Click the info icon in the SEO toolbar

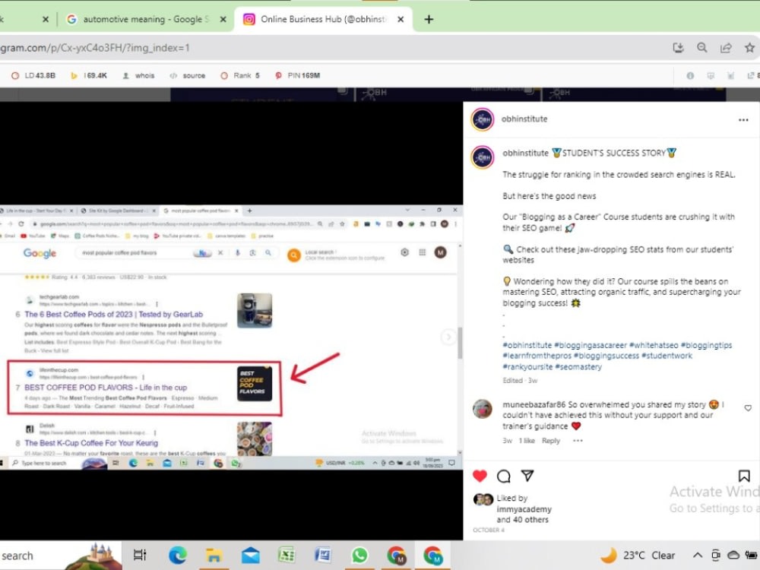[x=690, y=75]
